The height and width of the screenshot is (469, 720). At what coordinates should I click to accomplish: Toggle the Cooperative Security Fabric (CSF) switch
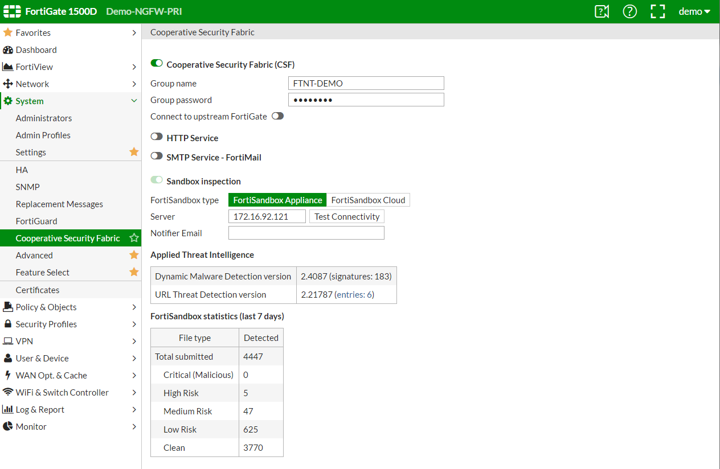coord(157,64)
